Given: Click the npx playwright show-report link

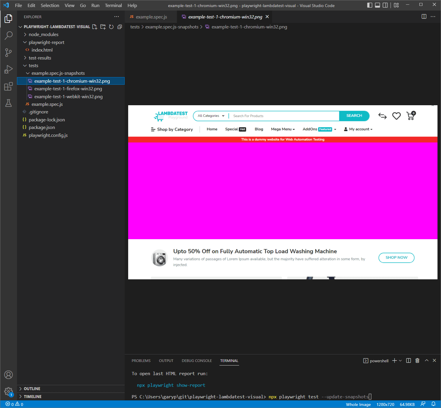Looking at the screenshot, I should click(x=171, y=385).
